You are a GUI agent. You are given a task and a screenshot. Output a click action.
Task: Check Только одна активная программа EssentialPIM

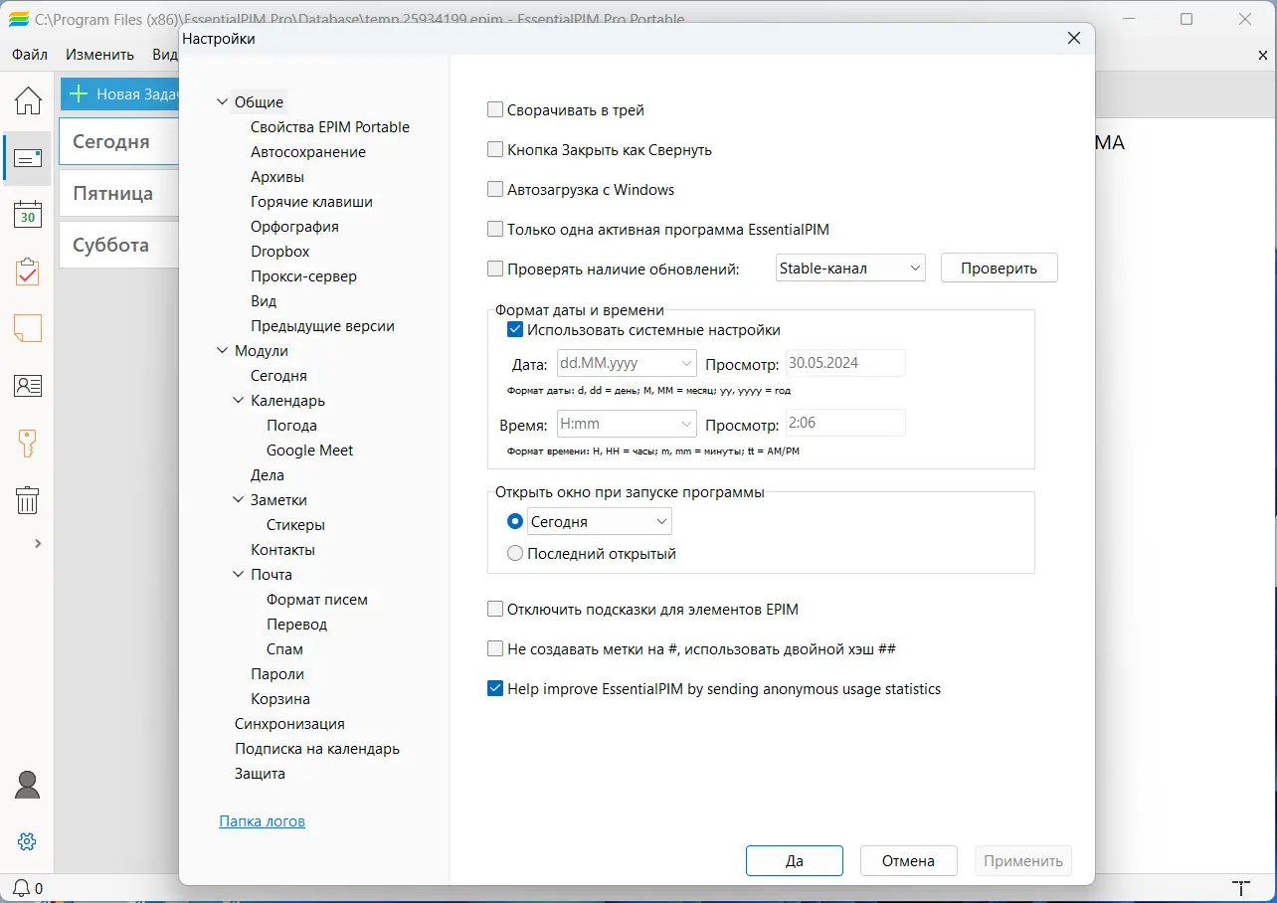click(x=495, y=229)
